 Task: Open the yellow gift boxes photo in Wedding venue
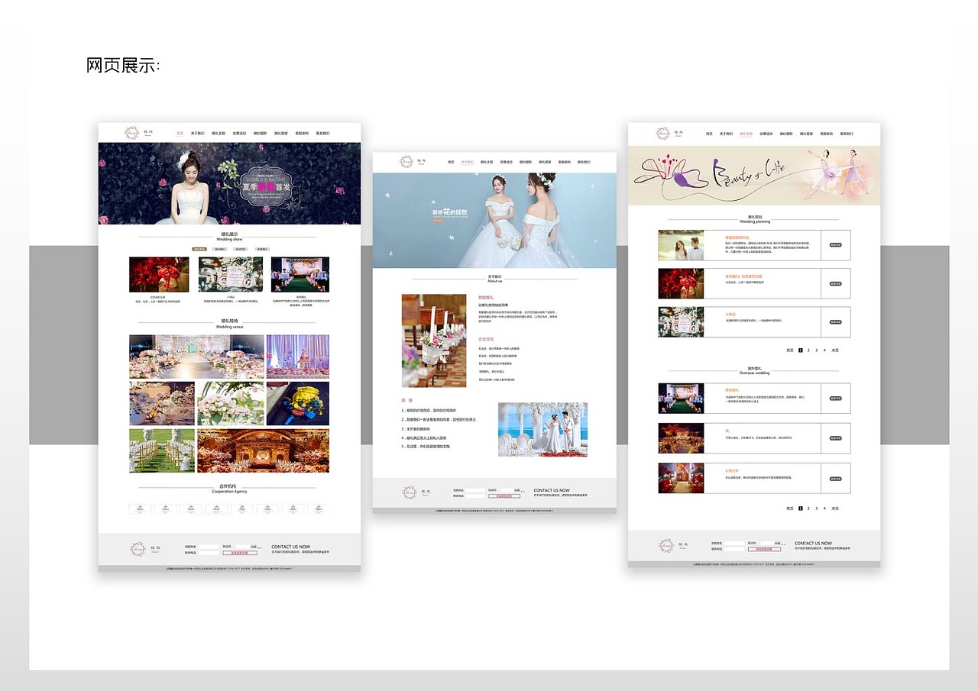(x=298, y=404)
